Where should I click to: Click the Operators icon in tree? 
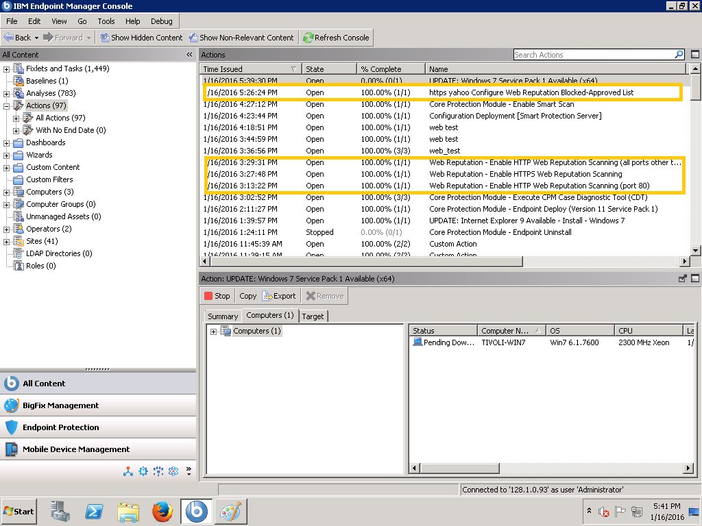click(x=19, y=229)
